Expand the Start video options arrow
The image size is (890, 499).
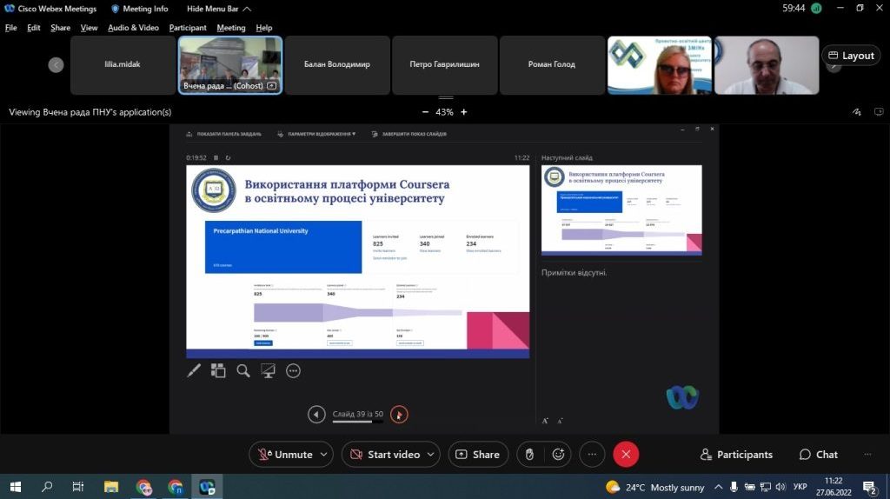tap(431, 454)
